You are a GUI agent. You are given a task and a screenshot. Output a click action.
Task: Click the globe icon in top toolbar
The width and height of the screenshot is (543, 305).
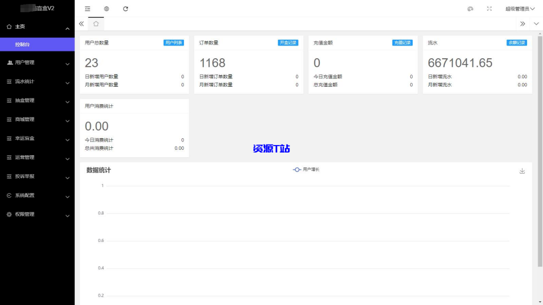pyautogui.click(x=107, y=9)
